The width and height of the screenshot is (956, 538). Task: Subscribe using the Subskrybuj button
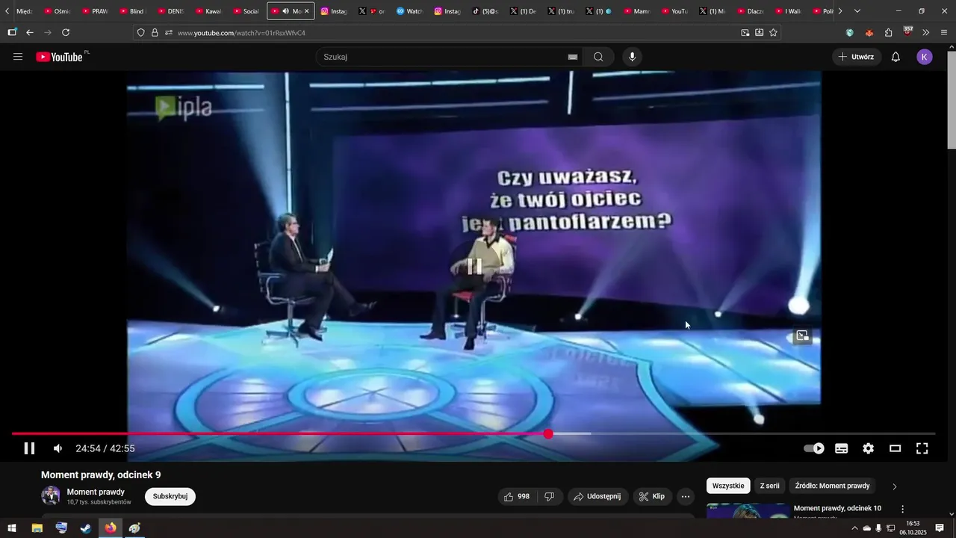[170, 496]
